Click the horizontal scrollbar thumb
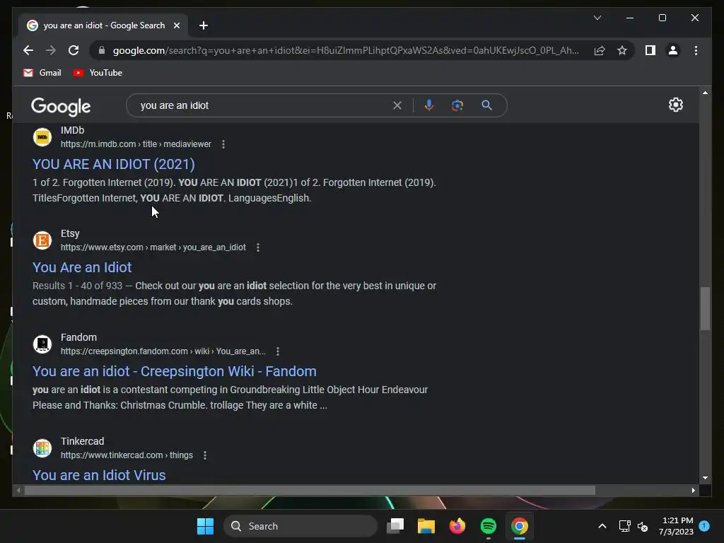The width and height of the screenshot is (724, 543). (310, 491)
